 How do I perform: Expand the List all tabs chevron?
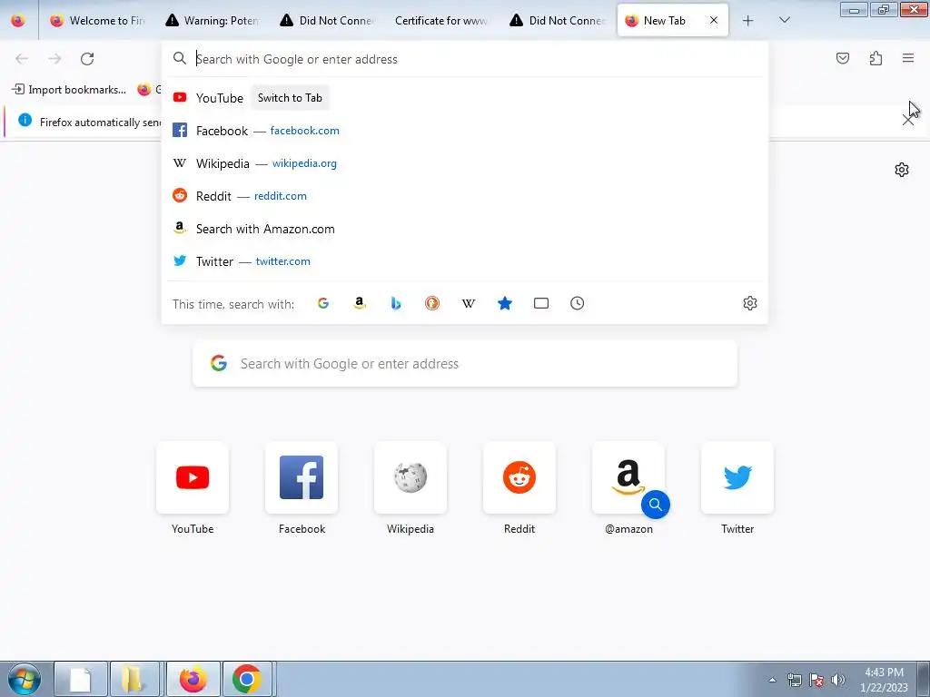[x=784, y=20]
